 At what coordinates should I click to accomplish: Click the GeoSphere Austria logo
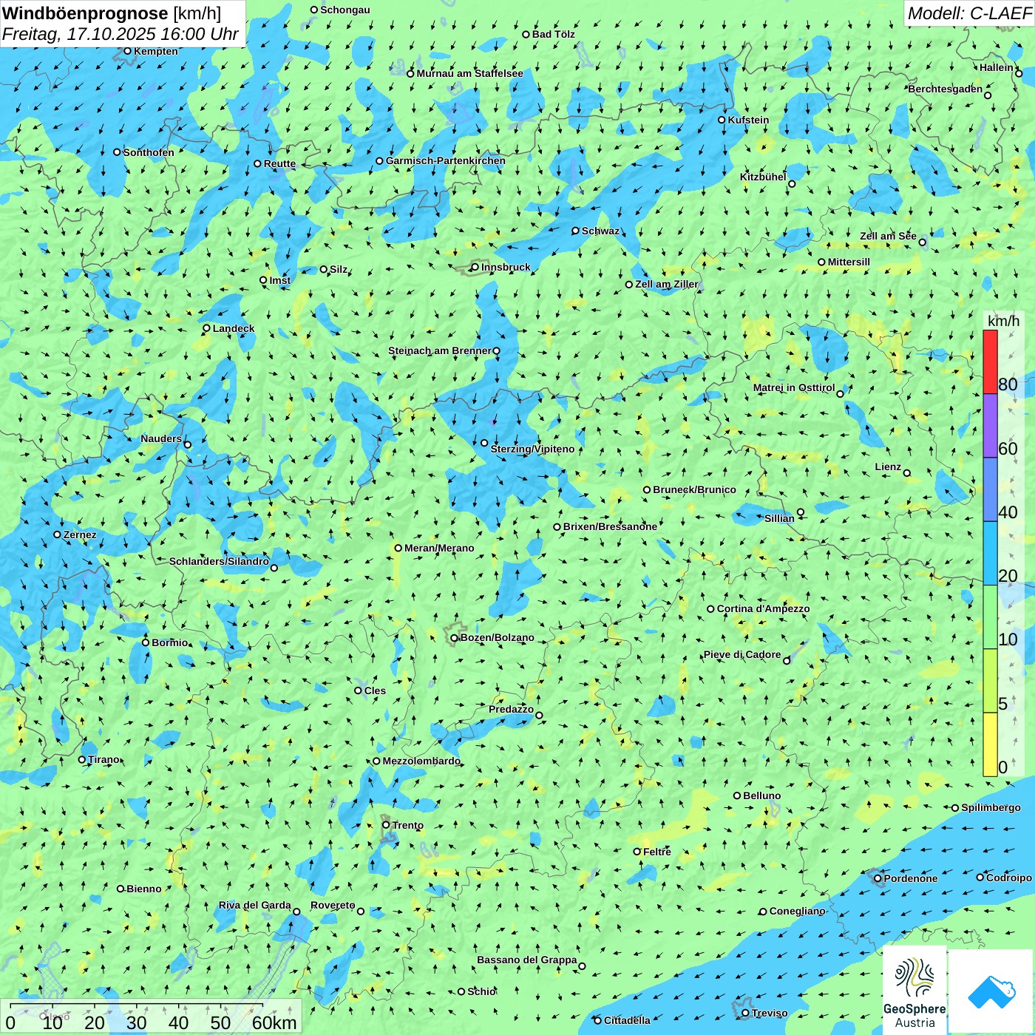914,989
